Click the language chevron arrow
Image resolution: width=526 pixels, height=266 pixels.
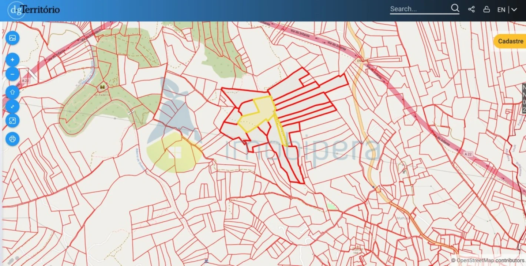click(514, 10)
